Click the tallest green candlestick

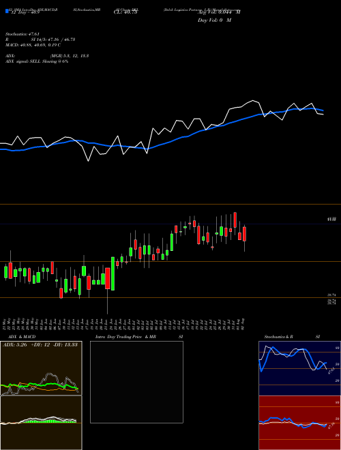[113, 273]
